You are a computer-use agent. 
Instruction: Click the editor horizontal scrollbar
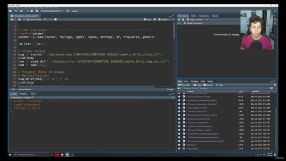coord(86,87)
